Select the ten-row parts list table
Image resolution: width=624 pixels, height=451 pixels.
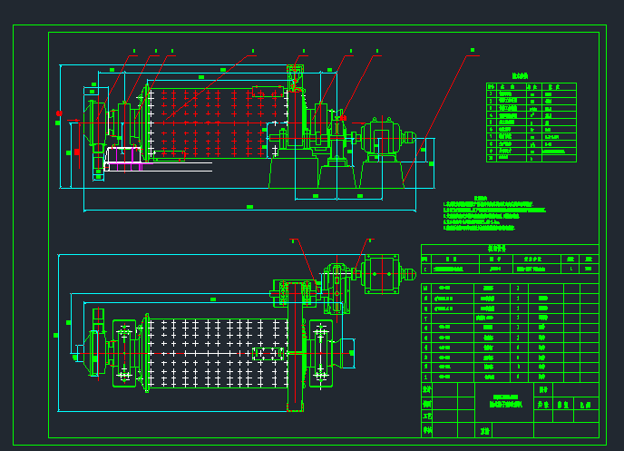(510, 332)
